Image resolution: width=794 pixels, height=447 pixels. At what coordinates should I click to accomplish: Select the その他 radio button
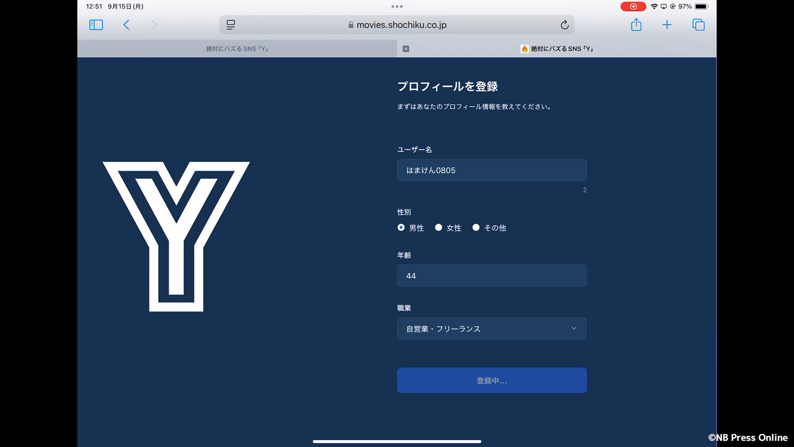(476, 228)
